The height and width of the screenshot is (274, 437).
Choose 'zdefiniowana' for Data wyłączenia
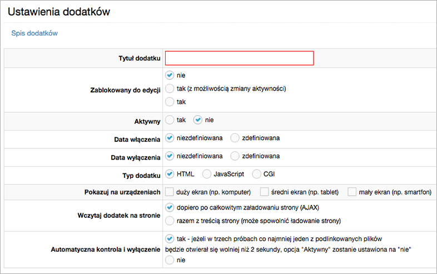[235, 156]
